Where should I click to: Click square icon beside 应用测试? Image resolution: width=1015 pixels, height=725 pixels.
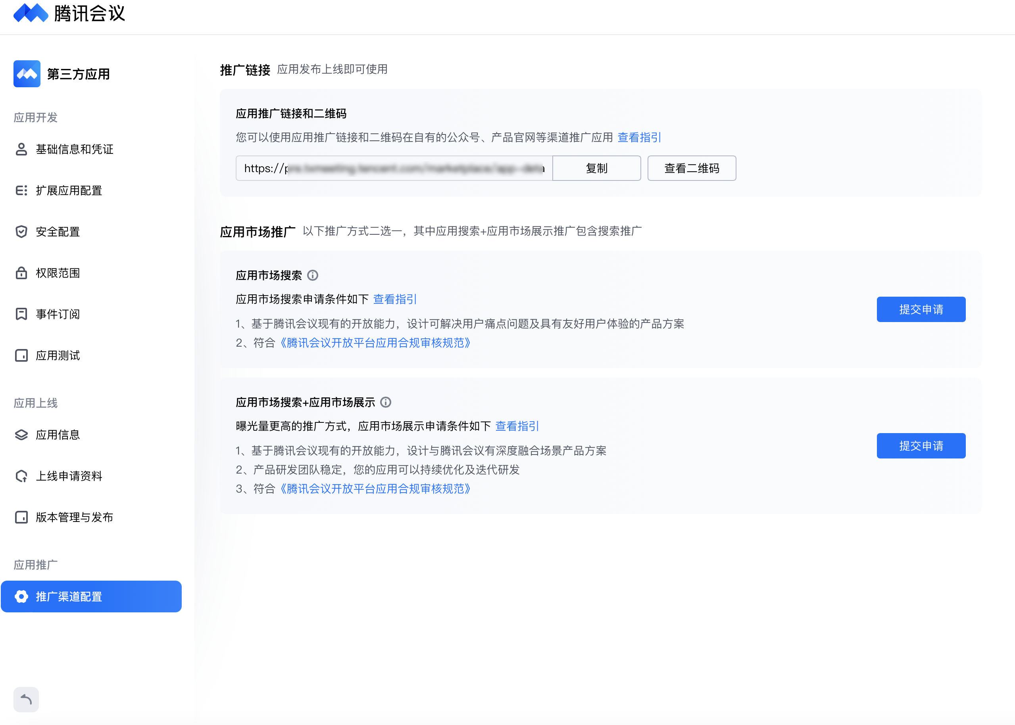point(21,355)
